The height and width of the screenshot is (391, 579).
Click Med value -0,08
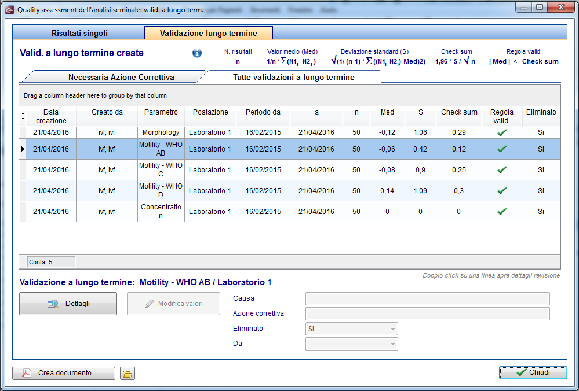tap(387, 170)
